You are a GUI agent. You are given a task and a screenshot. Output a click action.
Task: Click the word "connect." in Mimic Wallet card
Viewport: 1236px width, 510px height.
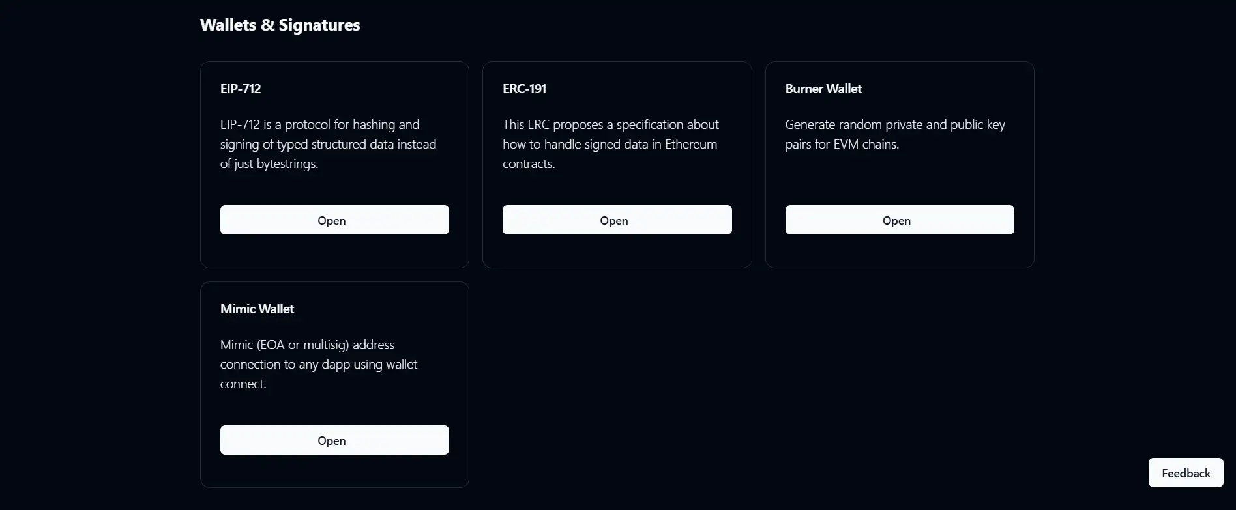pyautogui.click(x=243, y=384)
